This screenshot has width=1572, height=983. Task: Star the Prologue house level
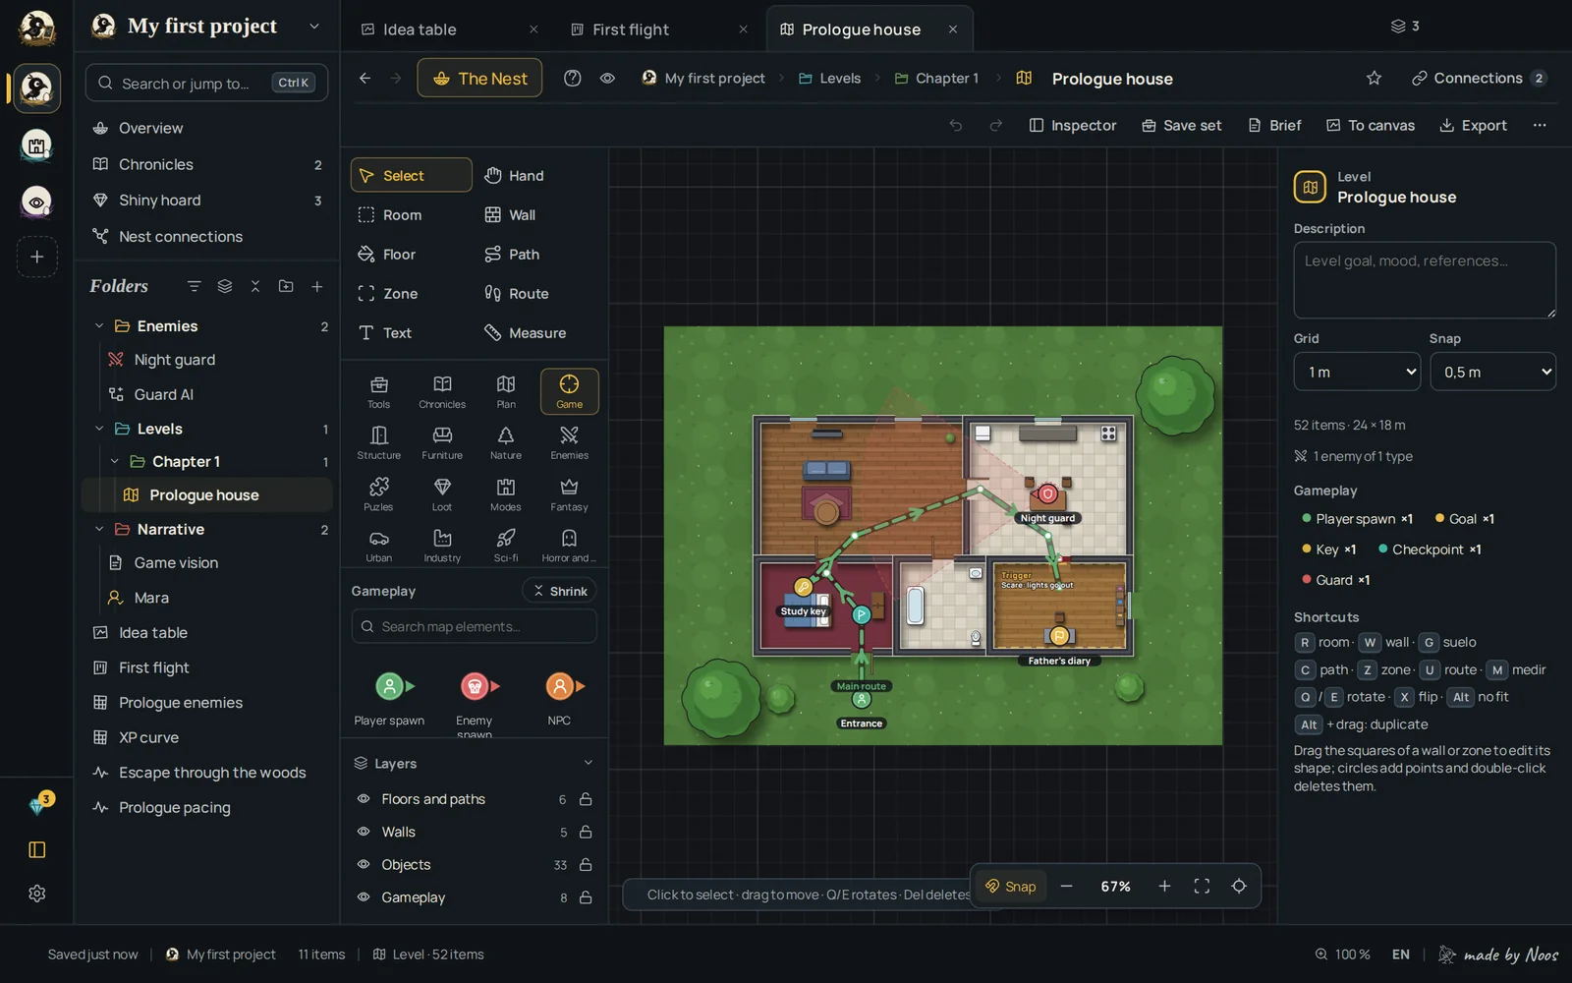click(x=1374, y=78)
